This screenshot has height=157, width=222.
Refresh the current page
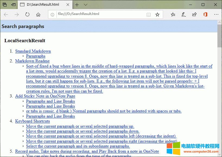point(27,15)
